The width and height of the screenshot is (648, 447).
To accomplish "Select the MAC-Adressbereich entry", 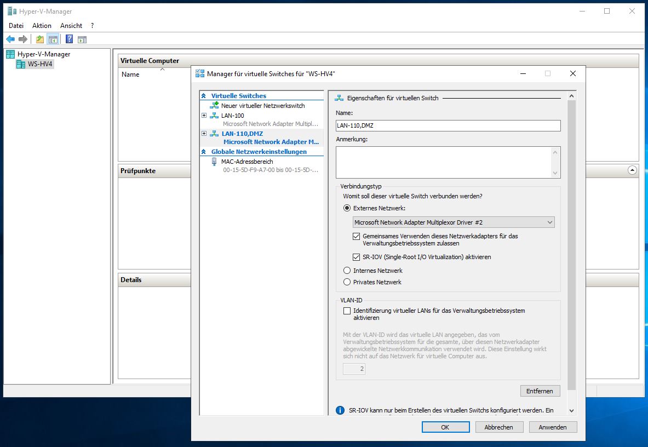I will [x=247, y=162].
